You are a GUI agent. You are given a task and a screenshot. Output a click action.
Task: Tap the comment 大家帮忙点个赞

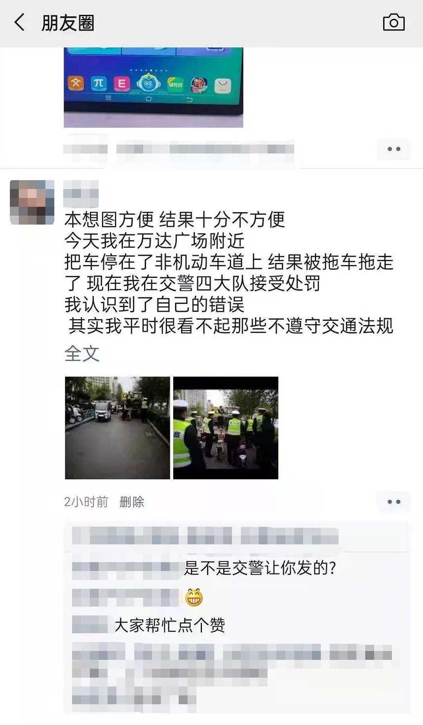coord(170,625)
